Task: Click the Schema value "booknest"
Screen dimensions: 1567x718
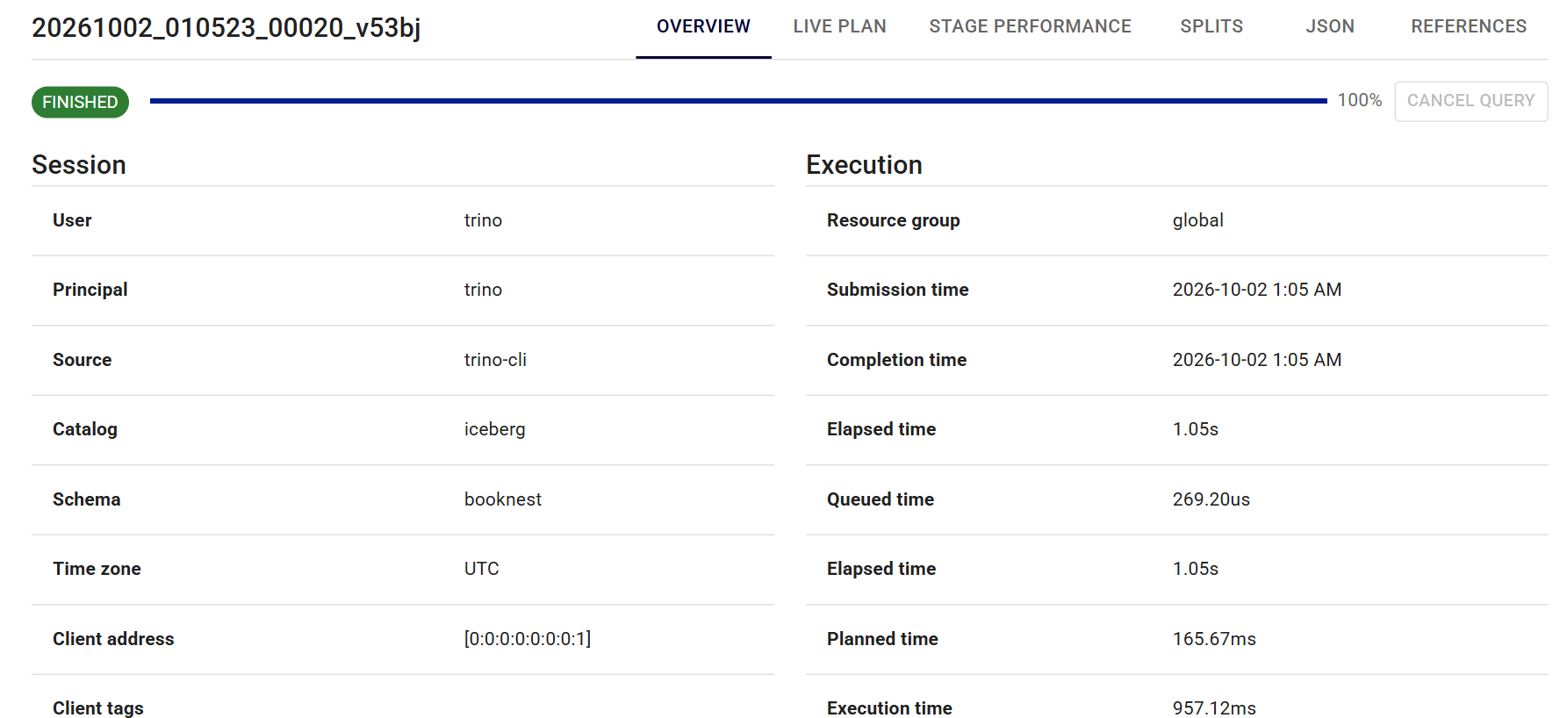Action: point(503,499)
